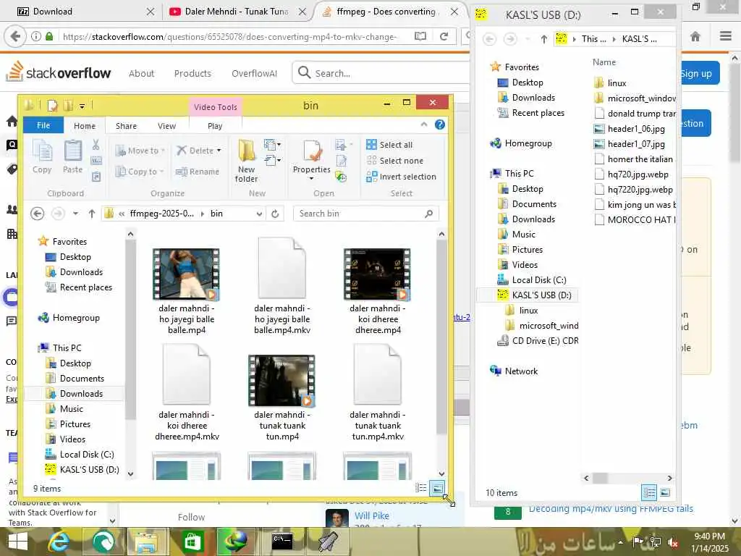Screen dimensions: 741x556
Task: Open the Windows Start button
Action: point(17,542)
